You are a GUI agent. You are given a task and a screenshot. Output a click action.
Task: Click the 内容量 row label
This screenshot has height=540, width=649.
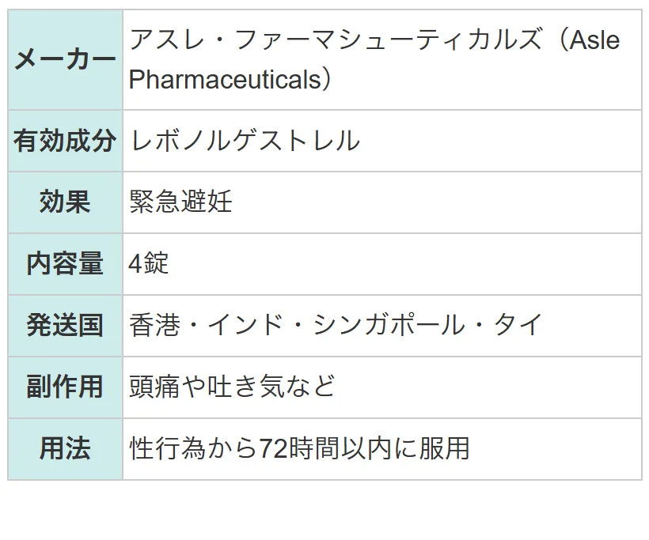point(65,264)
